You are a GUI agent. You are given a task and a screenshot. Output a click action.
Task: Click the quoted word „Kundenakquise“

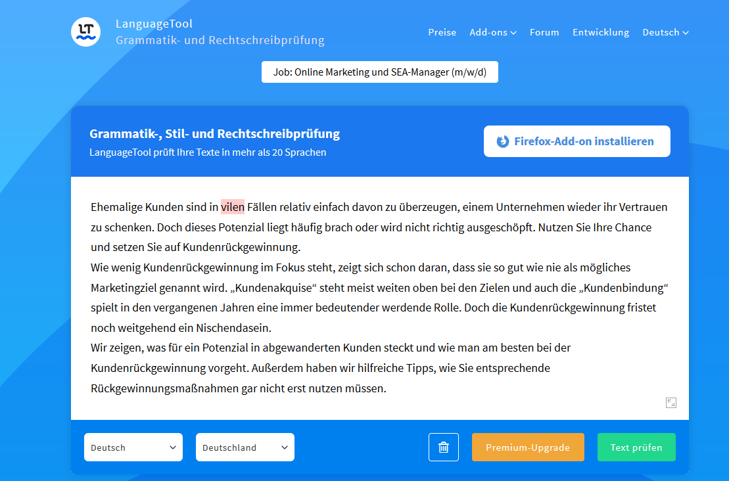[x=273, y=288]
